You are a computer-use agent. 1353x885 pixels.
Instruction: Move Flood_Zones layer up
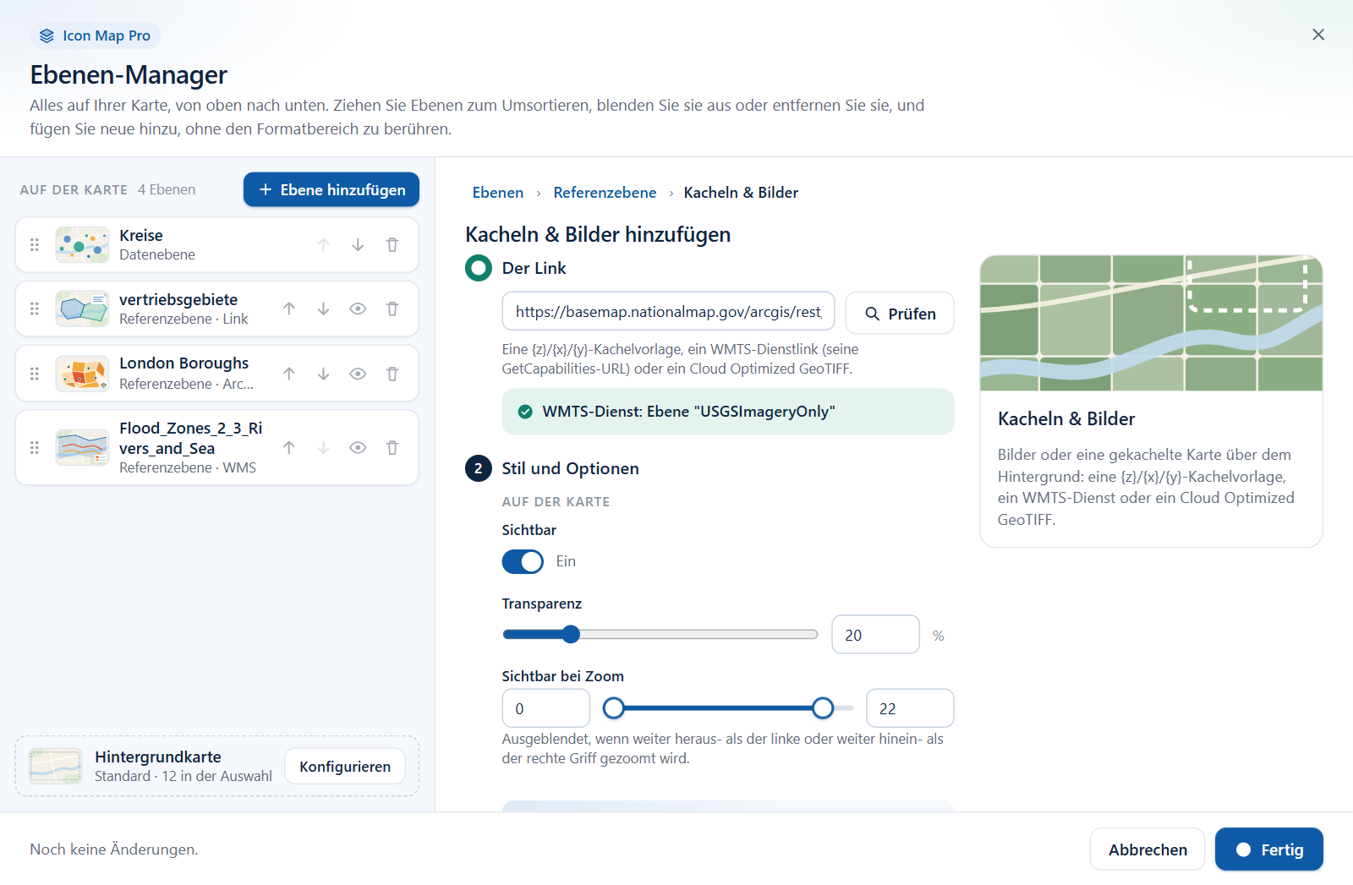(289, 447)
